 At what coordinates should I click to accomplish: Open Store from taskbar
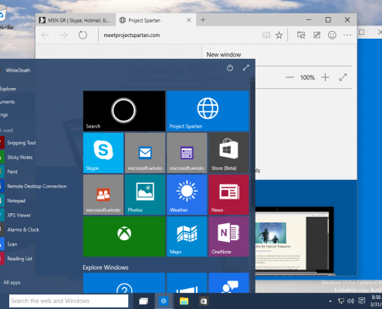pyautogui.click(x=204, y=301)
